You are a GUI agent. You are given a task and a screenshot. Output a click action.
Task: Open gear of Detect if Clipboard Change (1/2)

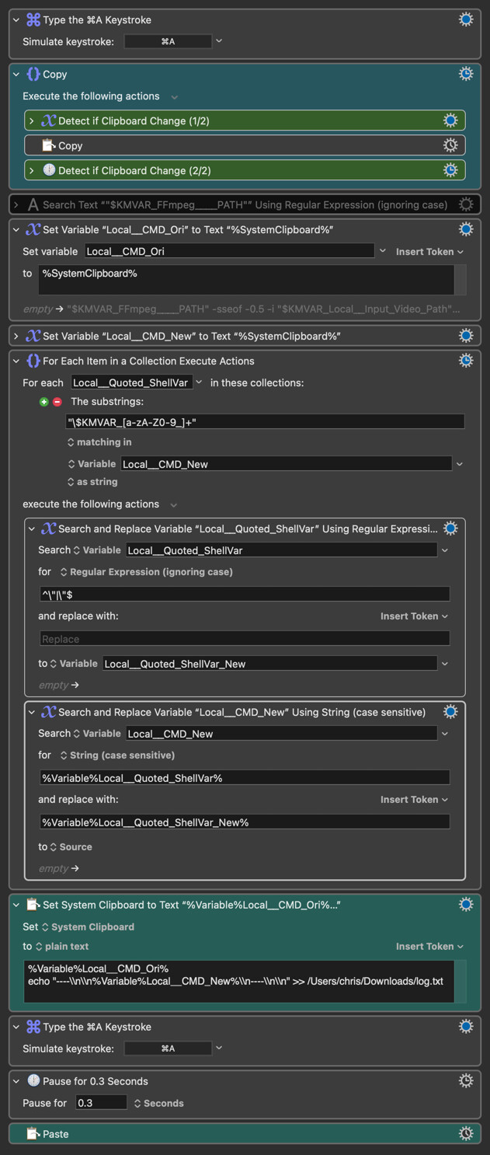[450, 120]
